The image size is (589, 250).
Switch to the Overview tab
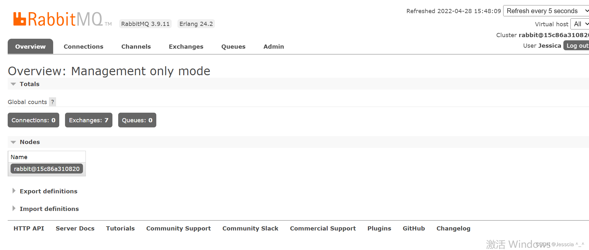coord(30,46)
